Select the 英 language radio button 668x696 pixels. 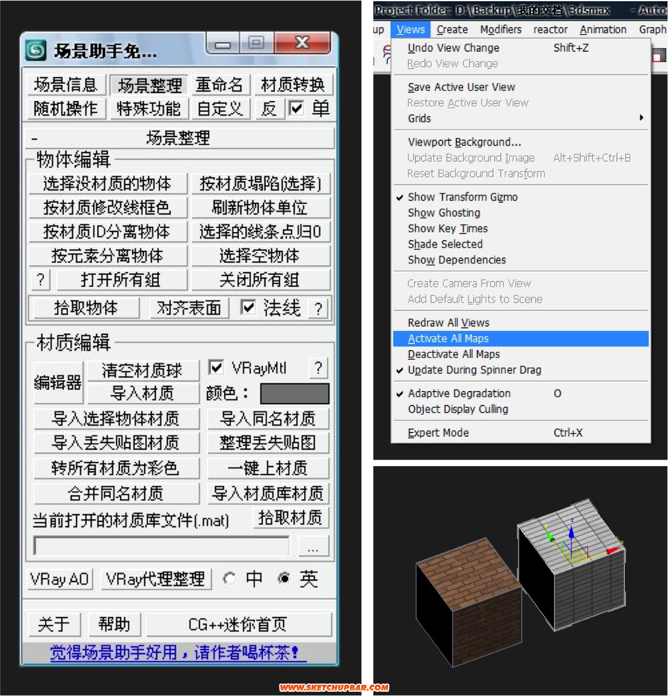[284, 578]
